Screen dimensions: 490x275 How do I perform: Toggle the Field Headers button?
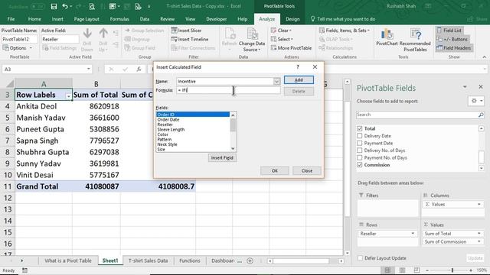coord(454,48)
